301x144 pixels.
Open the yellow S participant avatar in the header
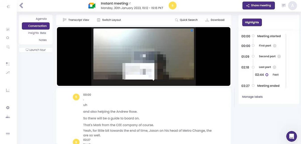(173, 6)
